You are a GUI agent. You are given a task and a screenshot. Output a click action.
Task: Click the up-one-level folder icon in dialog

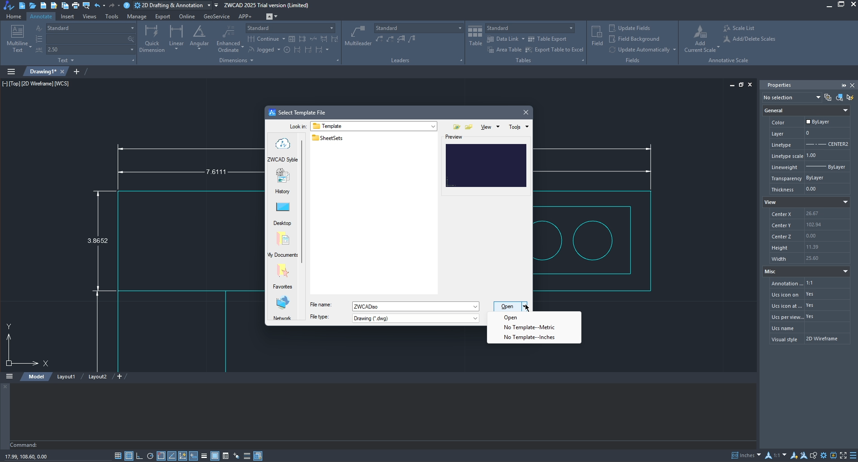(x=457, y=127)
